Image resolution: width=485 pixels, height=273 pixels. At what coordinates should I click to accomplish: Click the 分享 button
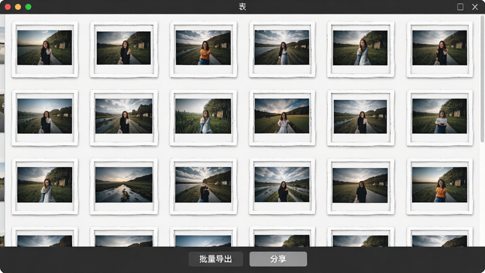pyautogui.click(x=278, y=259)
